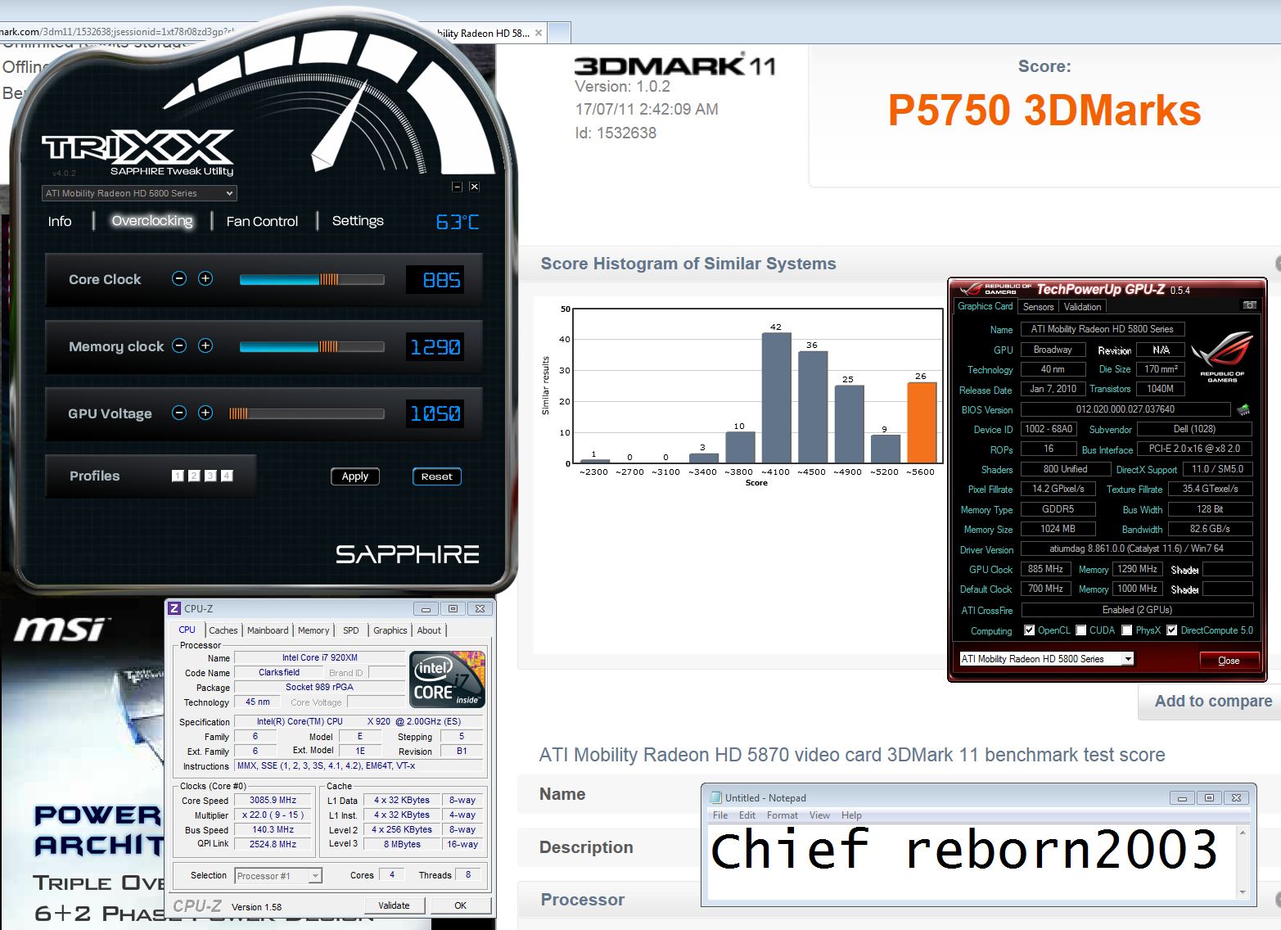1281x930 pixels.
Task: Click the GPU-Z BIOS Version field
Action: [1125, 409]
